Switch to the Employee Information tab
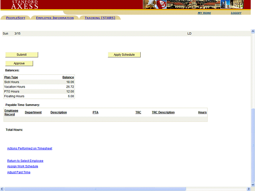 (x=55, y=18)
